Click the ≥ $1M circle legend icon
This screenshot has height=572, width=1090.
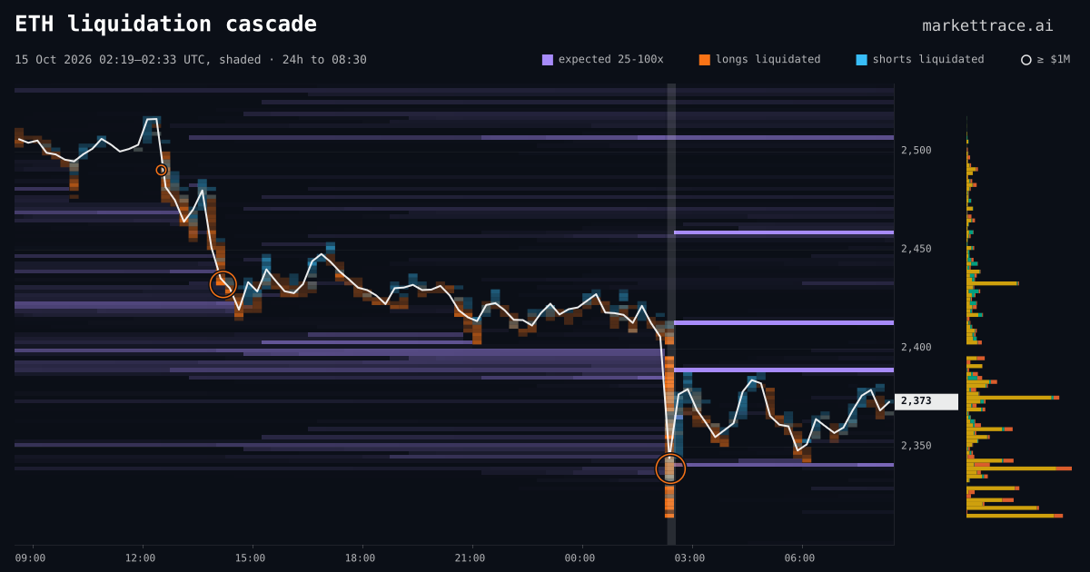(x=1026, y=60)
